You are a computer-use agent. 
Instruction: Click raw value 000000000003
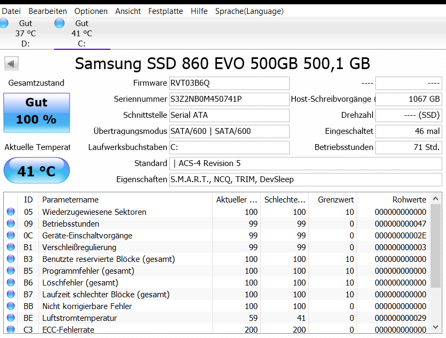(x=400, y=247)
